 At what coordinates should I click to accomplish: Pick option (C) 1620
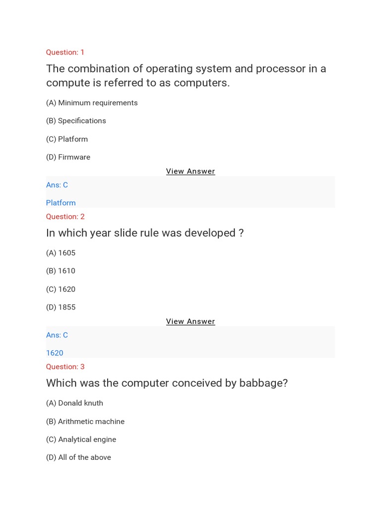tap(61, 289)
